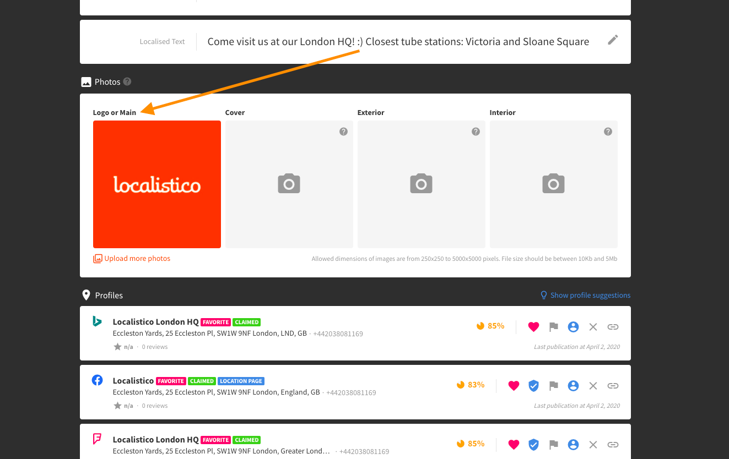The image size is (729, 459).
Task: Flag the Facebook profile
Action: point(554,386)
